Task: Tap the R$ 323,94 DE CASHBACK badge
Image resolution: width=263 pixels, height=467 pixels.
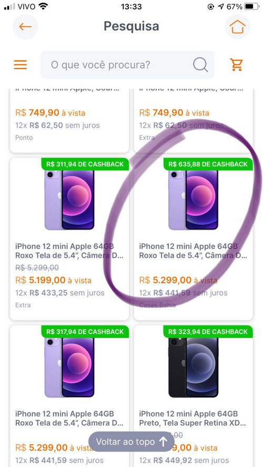Action: point(208,331)
